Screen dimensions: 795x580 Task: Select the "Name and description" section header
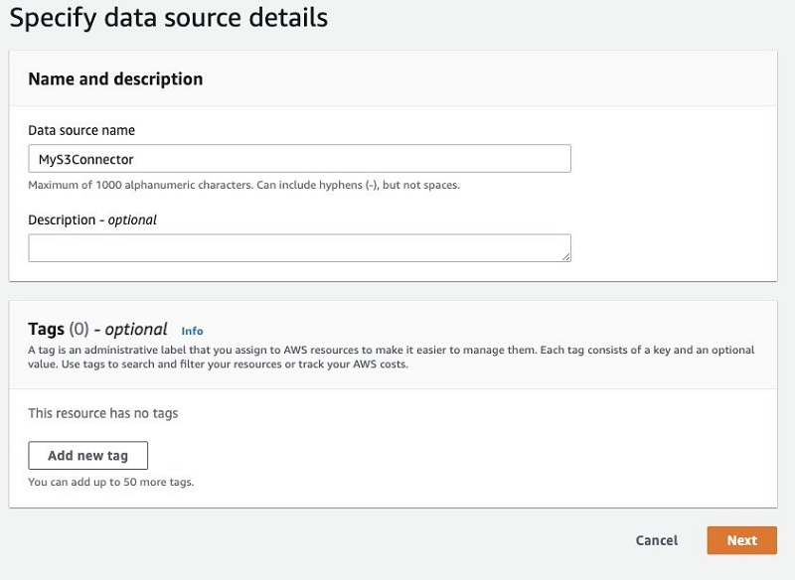(x=115, y=79)
